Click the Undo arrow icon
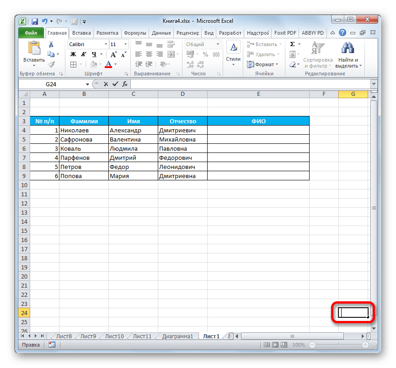This screenshot has width=396, height=368. [45, 21]
